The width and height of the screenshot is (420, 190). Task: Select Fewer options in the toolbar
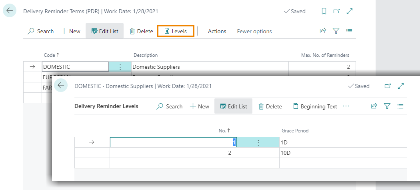coord(254,31)
